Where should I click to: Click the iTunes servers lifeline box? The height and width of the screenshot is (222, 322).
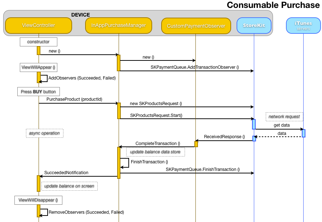click(303, 26)
